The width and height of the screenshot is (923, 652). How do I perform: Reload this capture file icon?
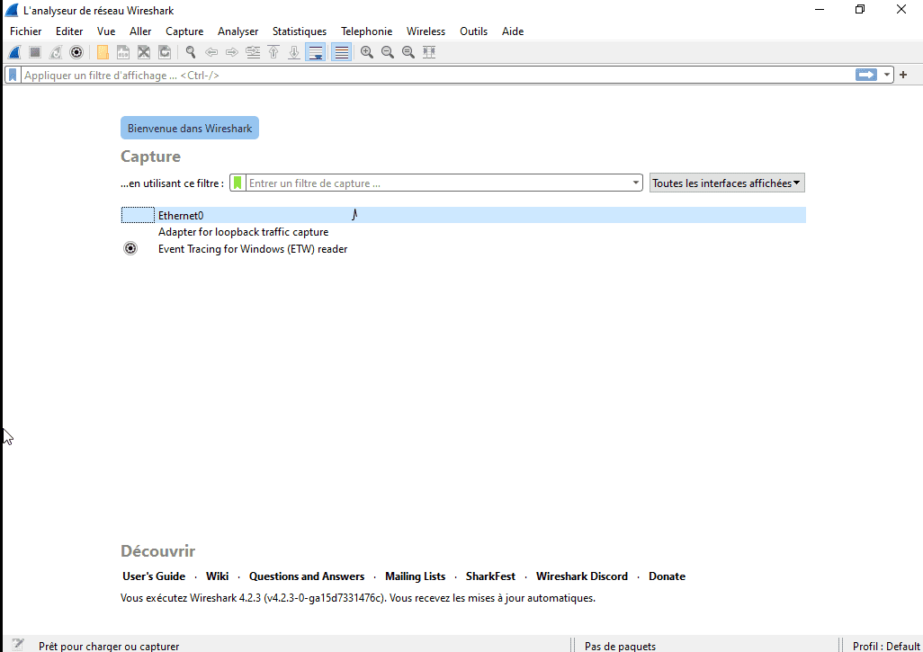pyautogui.click(x=165, y=52)
